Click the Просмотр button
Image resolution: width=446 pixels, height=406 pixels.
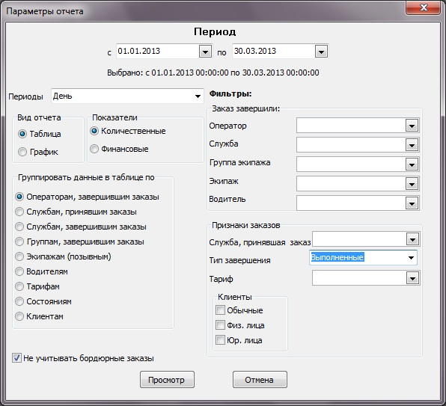coord(167,380)
